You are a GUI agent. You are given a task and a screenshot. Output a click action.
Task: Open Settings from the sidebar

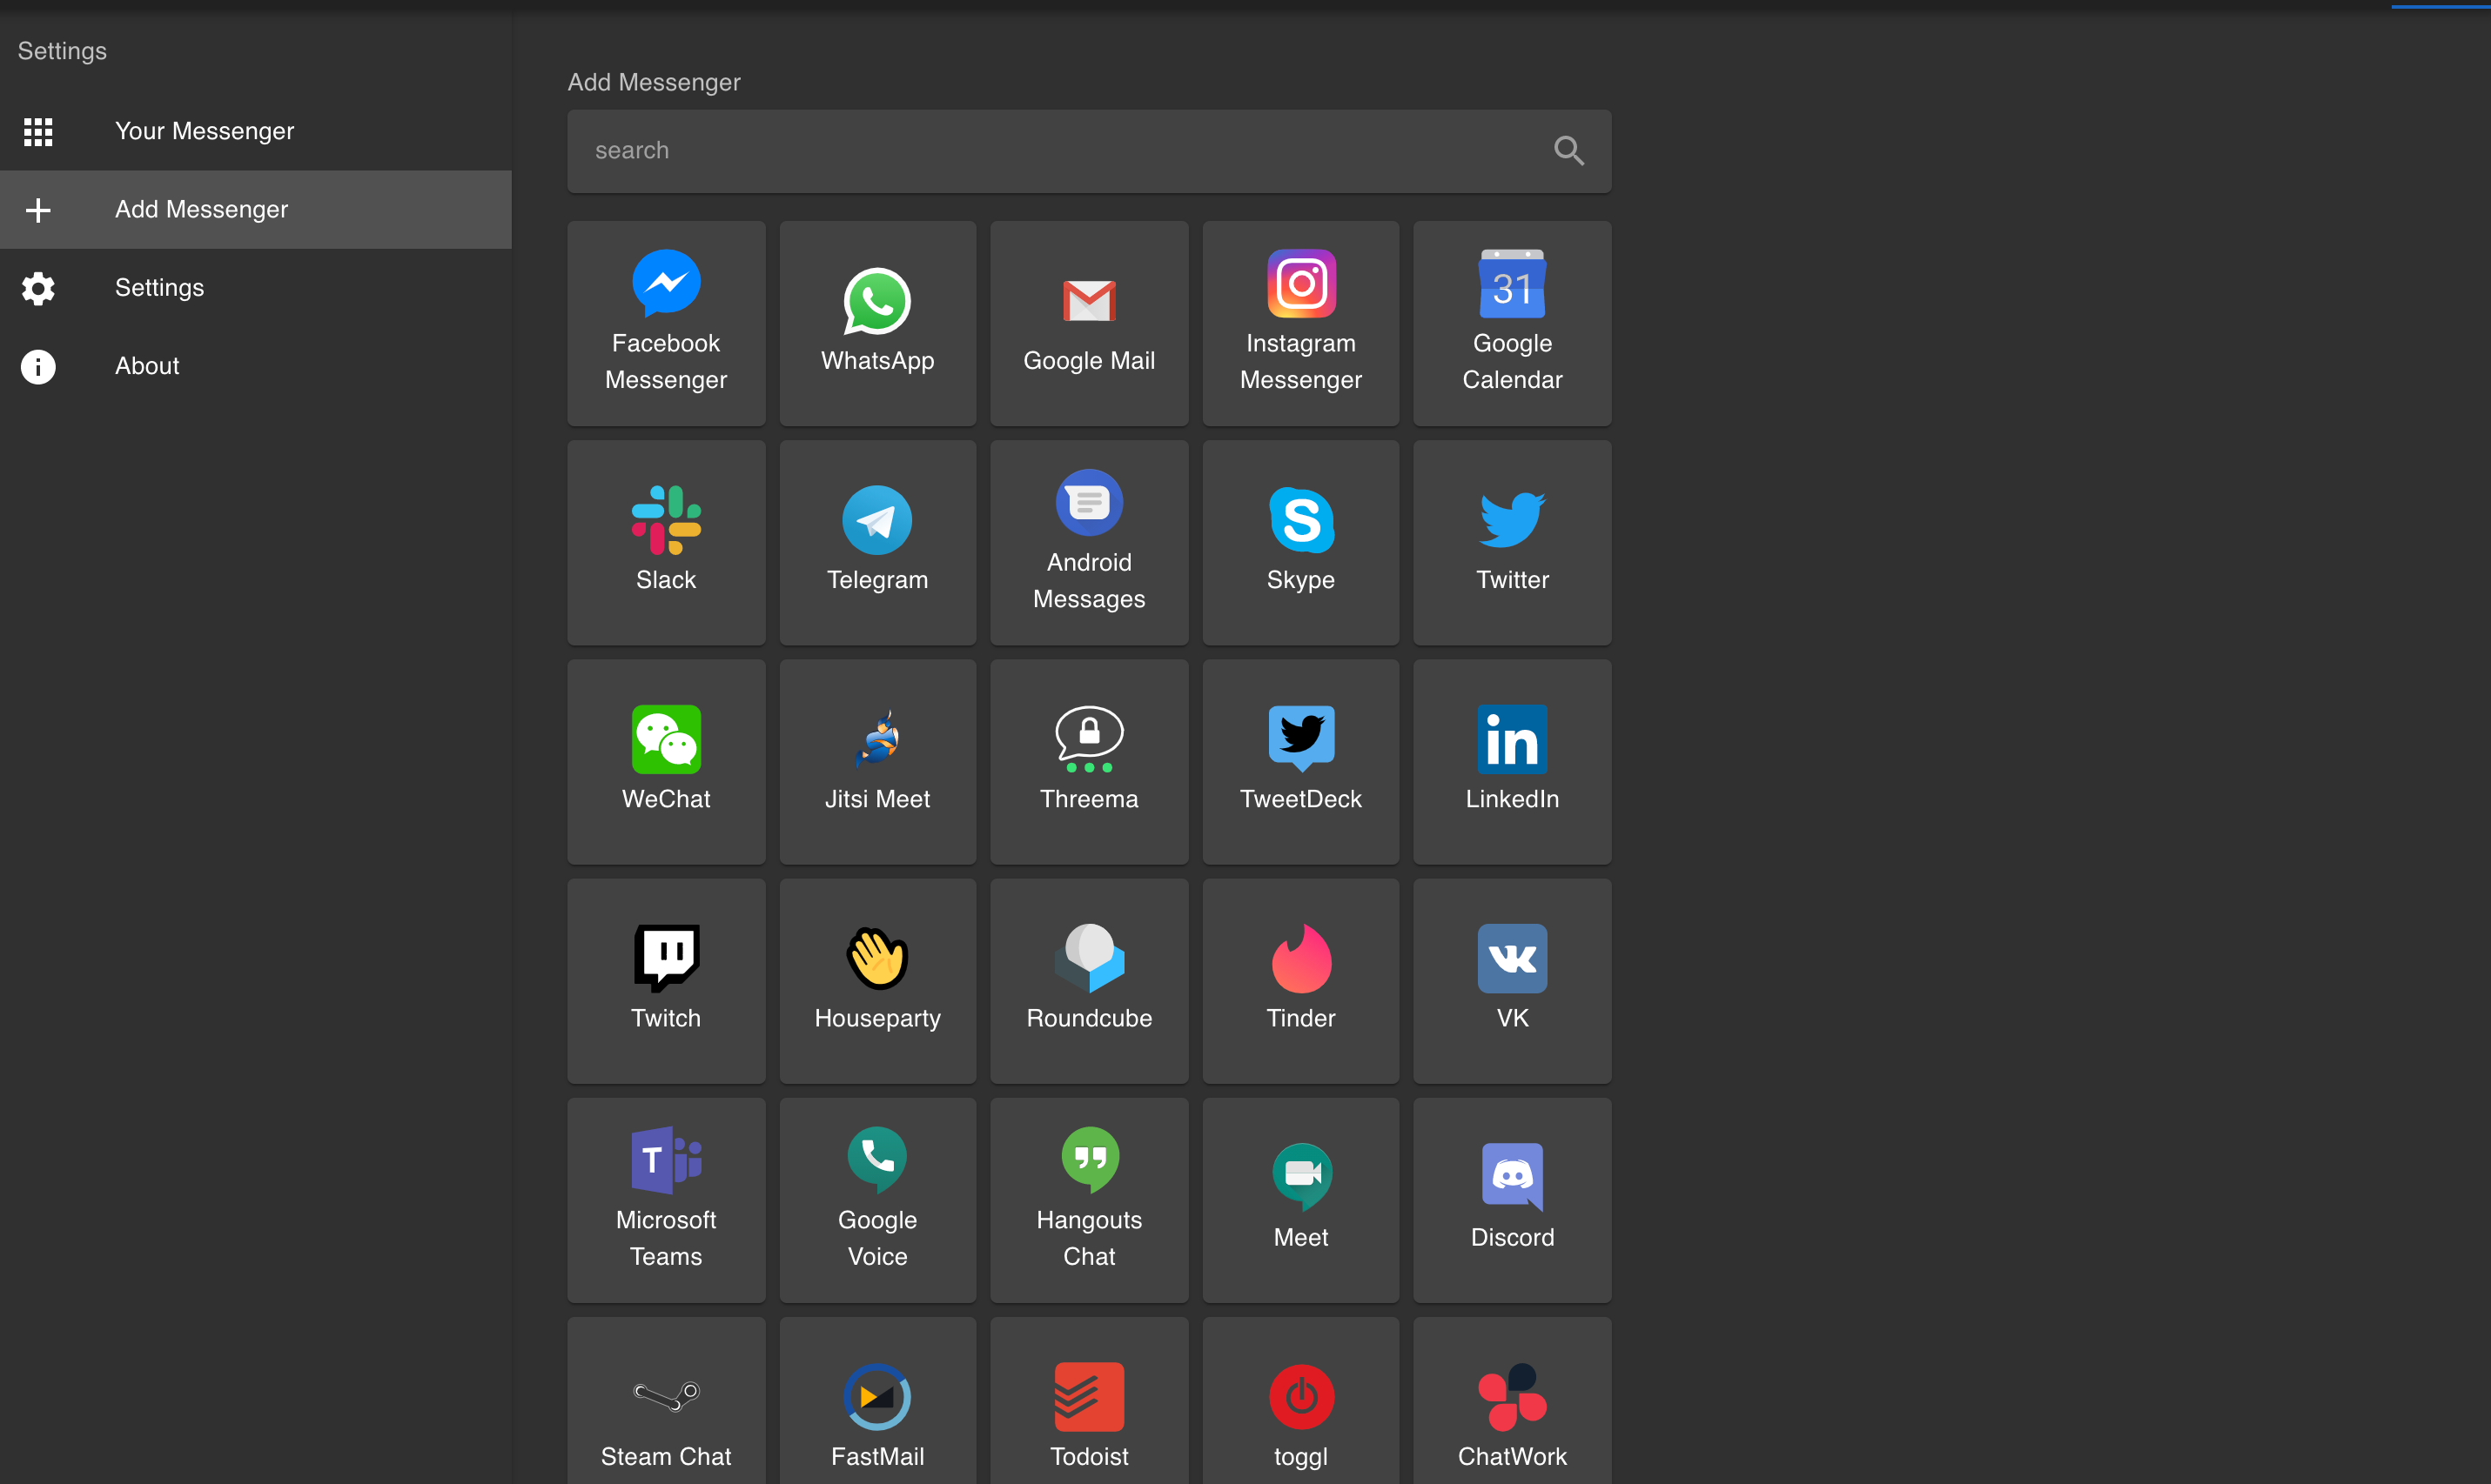tap(256, 288)
